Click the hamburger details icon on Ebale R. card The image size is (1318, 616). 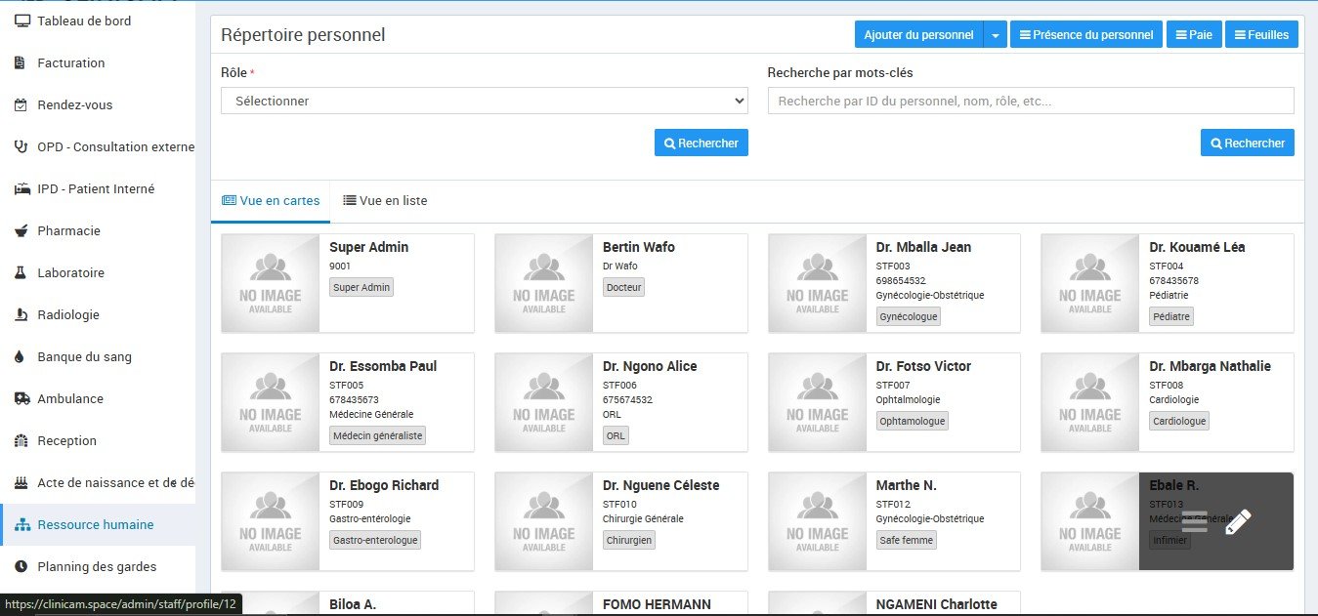pyautogui.click(x=1194, y=522)
